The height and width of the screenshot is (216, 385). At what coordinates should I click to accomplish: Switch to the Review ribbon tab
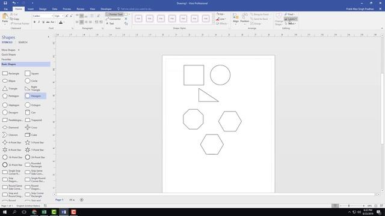tap(80, 9)
